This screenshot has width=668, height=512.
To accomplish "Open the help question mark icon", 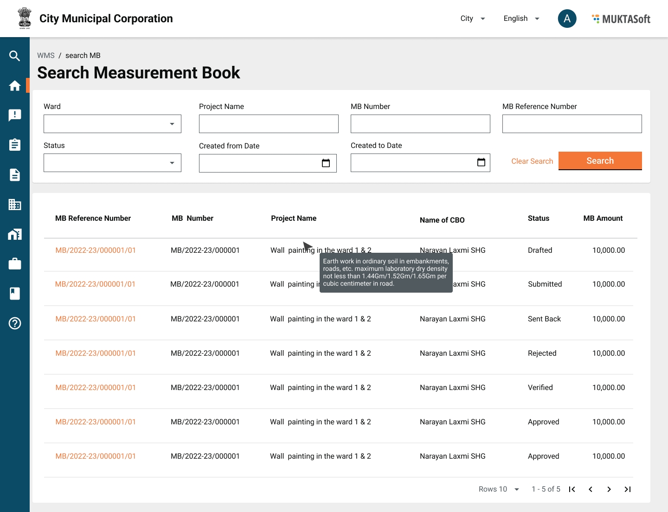I will tap(14, 323).
